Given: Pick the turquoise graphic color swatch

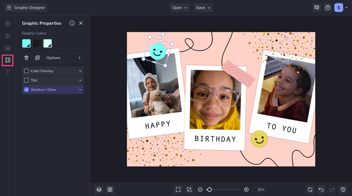Looking at the screenshot, I should tap(26, 43).
